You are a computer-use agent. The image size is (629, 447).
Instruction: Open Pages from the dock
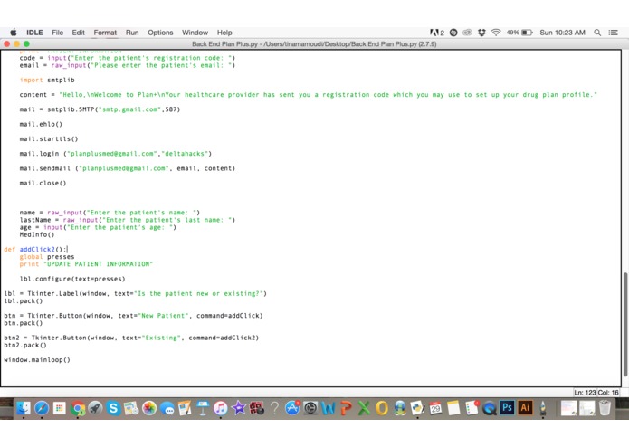click(x=185, y=408)
